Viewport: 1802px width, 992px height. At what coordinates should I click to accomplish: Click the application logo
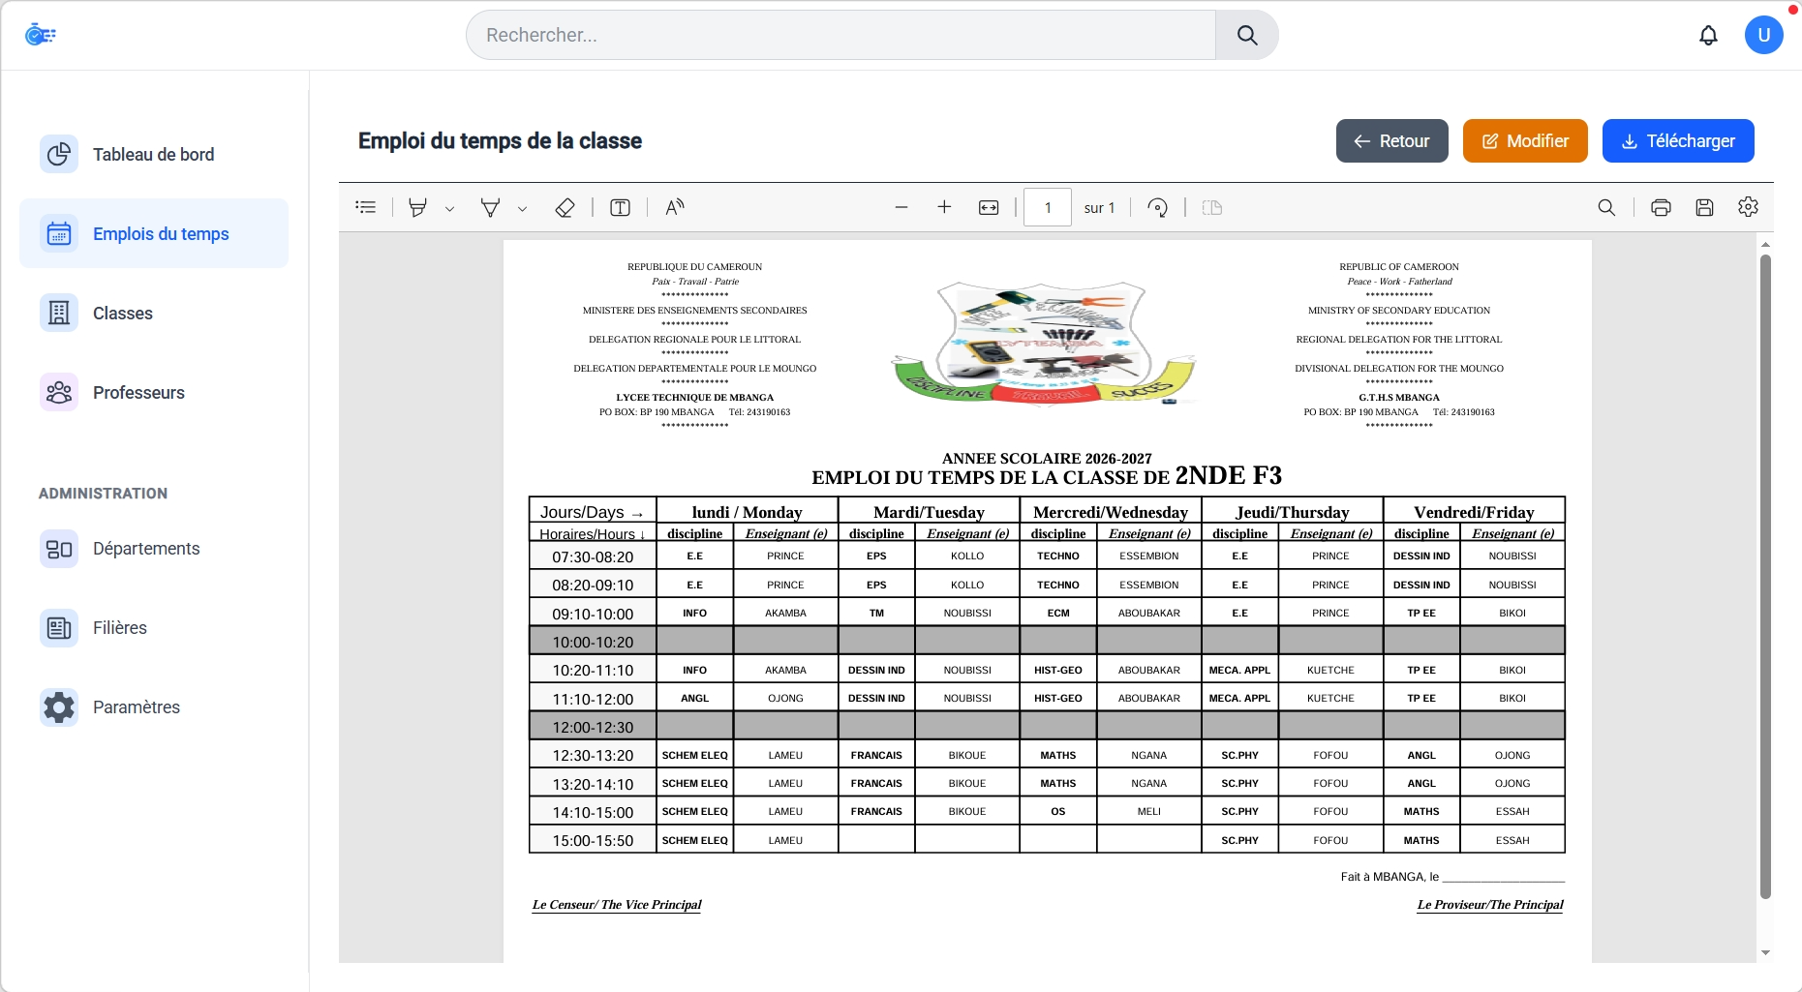point(41,35)
